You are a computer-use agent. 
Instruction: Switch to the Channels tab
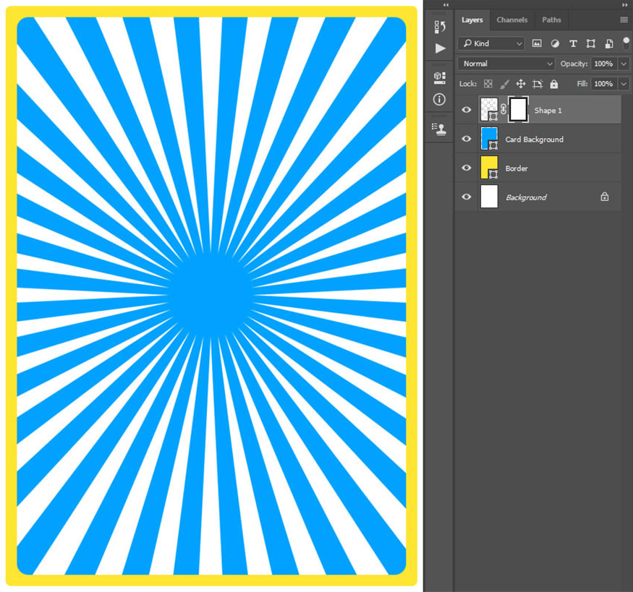click(x=511, y=20)
